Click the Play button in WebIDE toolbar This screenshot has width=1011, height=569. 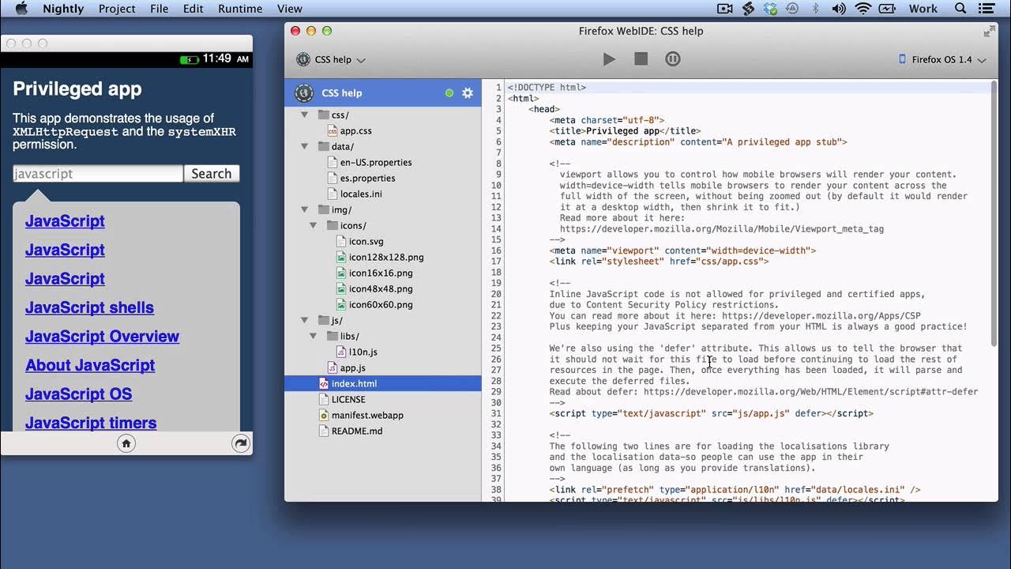tap(609, 59)
